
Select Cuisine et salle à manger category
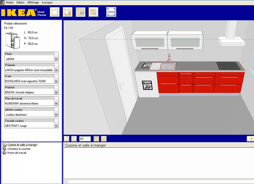(22, 145)
